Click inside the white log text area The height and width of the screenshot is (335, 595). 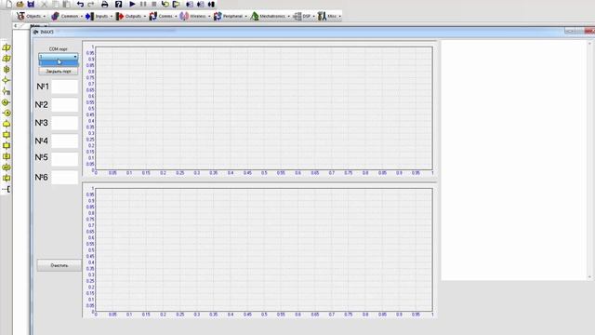pos(514,160)
